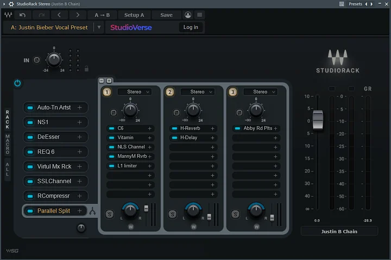Open plus menu on Virtul Mx Rck
This screenshot has width=391, height=260.
coord(79,166)
